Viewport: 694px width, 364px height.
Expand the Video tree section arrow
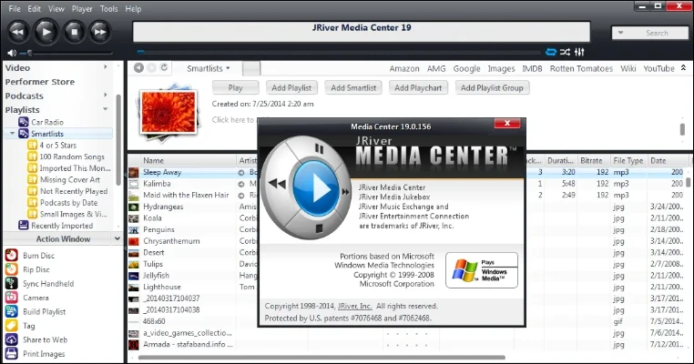click(x=106, y=66)
